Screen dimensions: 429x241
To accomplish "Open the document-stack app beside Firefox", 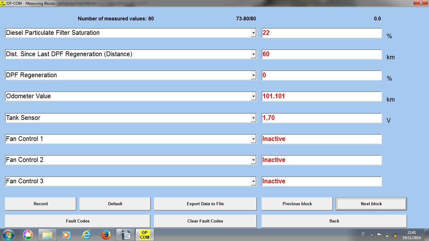I will (x=125, y=235).
